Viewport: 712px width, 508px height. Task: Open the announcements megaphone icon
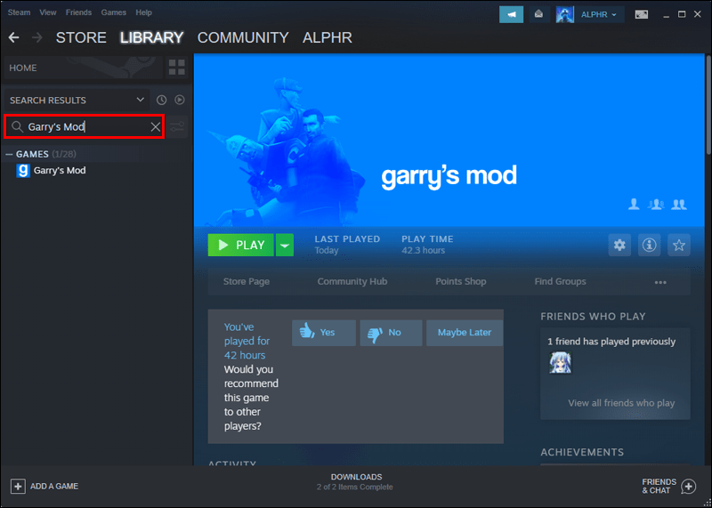click(x=511, y=14)
